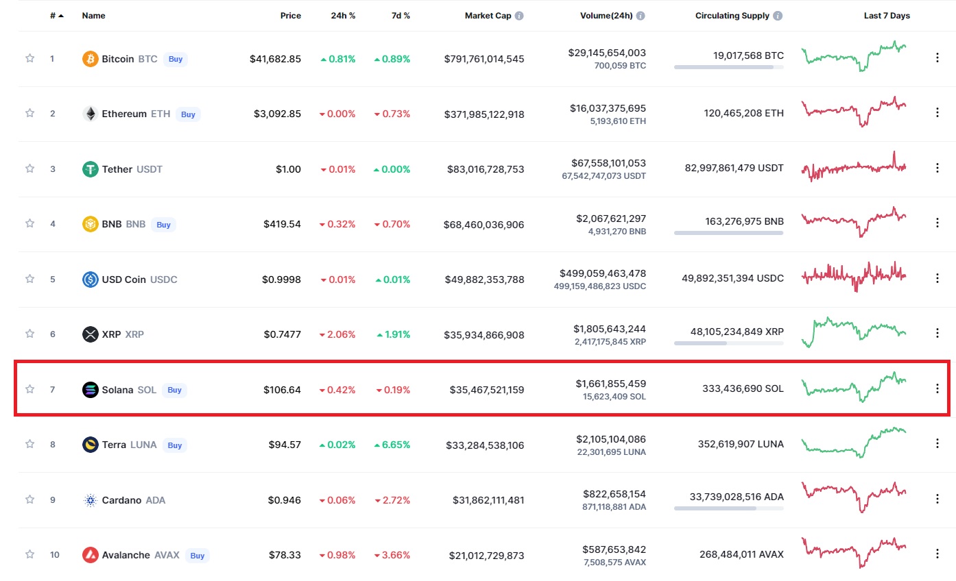Click the BNB yellow logo
Image resolution: width=956 pixels, height=581 pixels.
[x=91, y=224]
